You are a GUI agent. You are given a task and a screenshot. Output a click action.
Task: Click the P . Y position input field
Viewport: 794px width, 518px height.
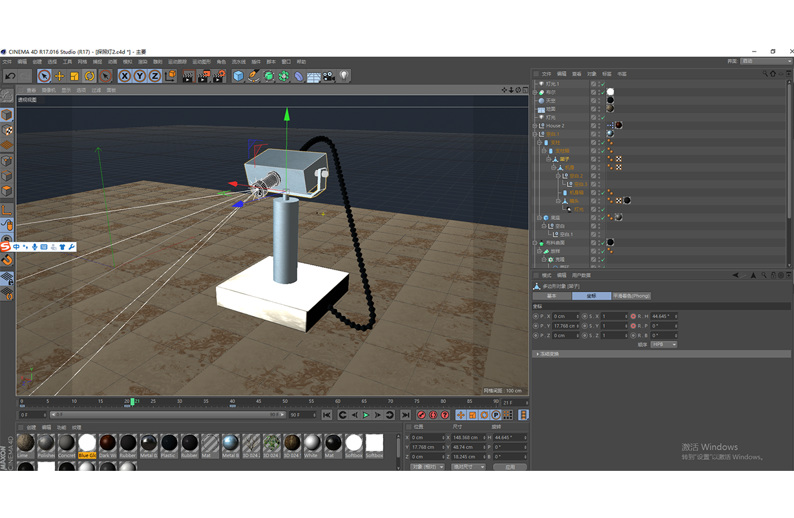click(x=565, y=326)
